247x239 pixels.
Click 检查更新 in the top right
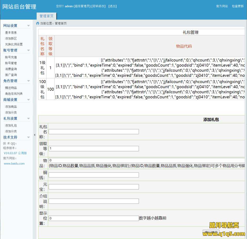coord(238,6)
